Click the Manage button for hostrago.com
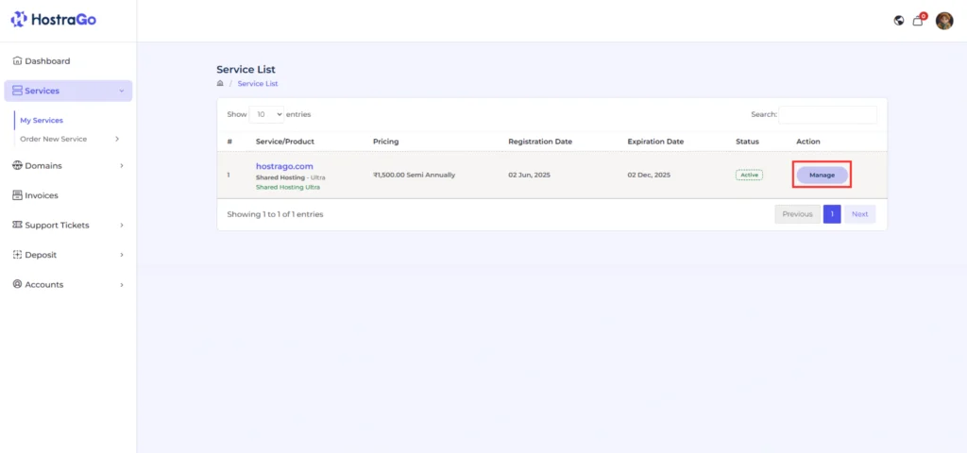The image size is (967, 453). pyautogui.click(x=822, y=175)
